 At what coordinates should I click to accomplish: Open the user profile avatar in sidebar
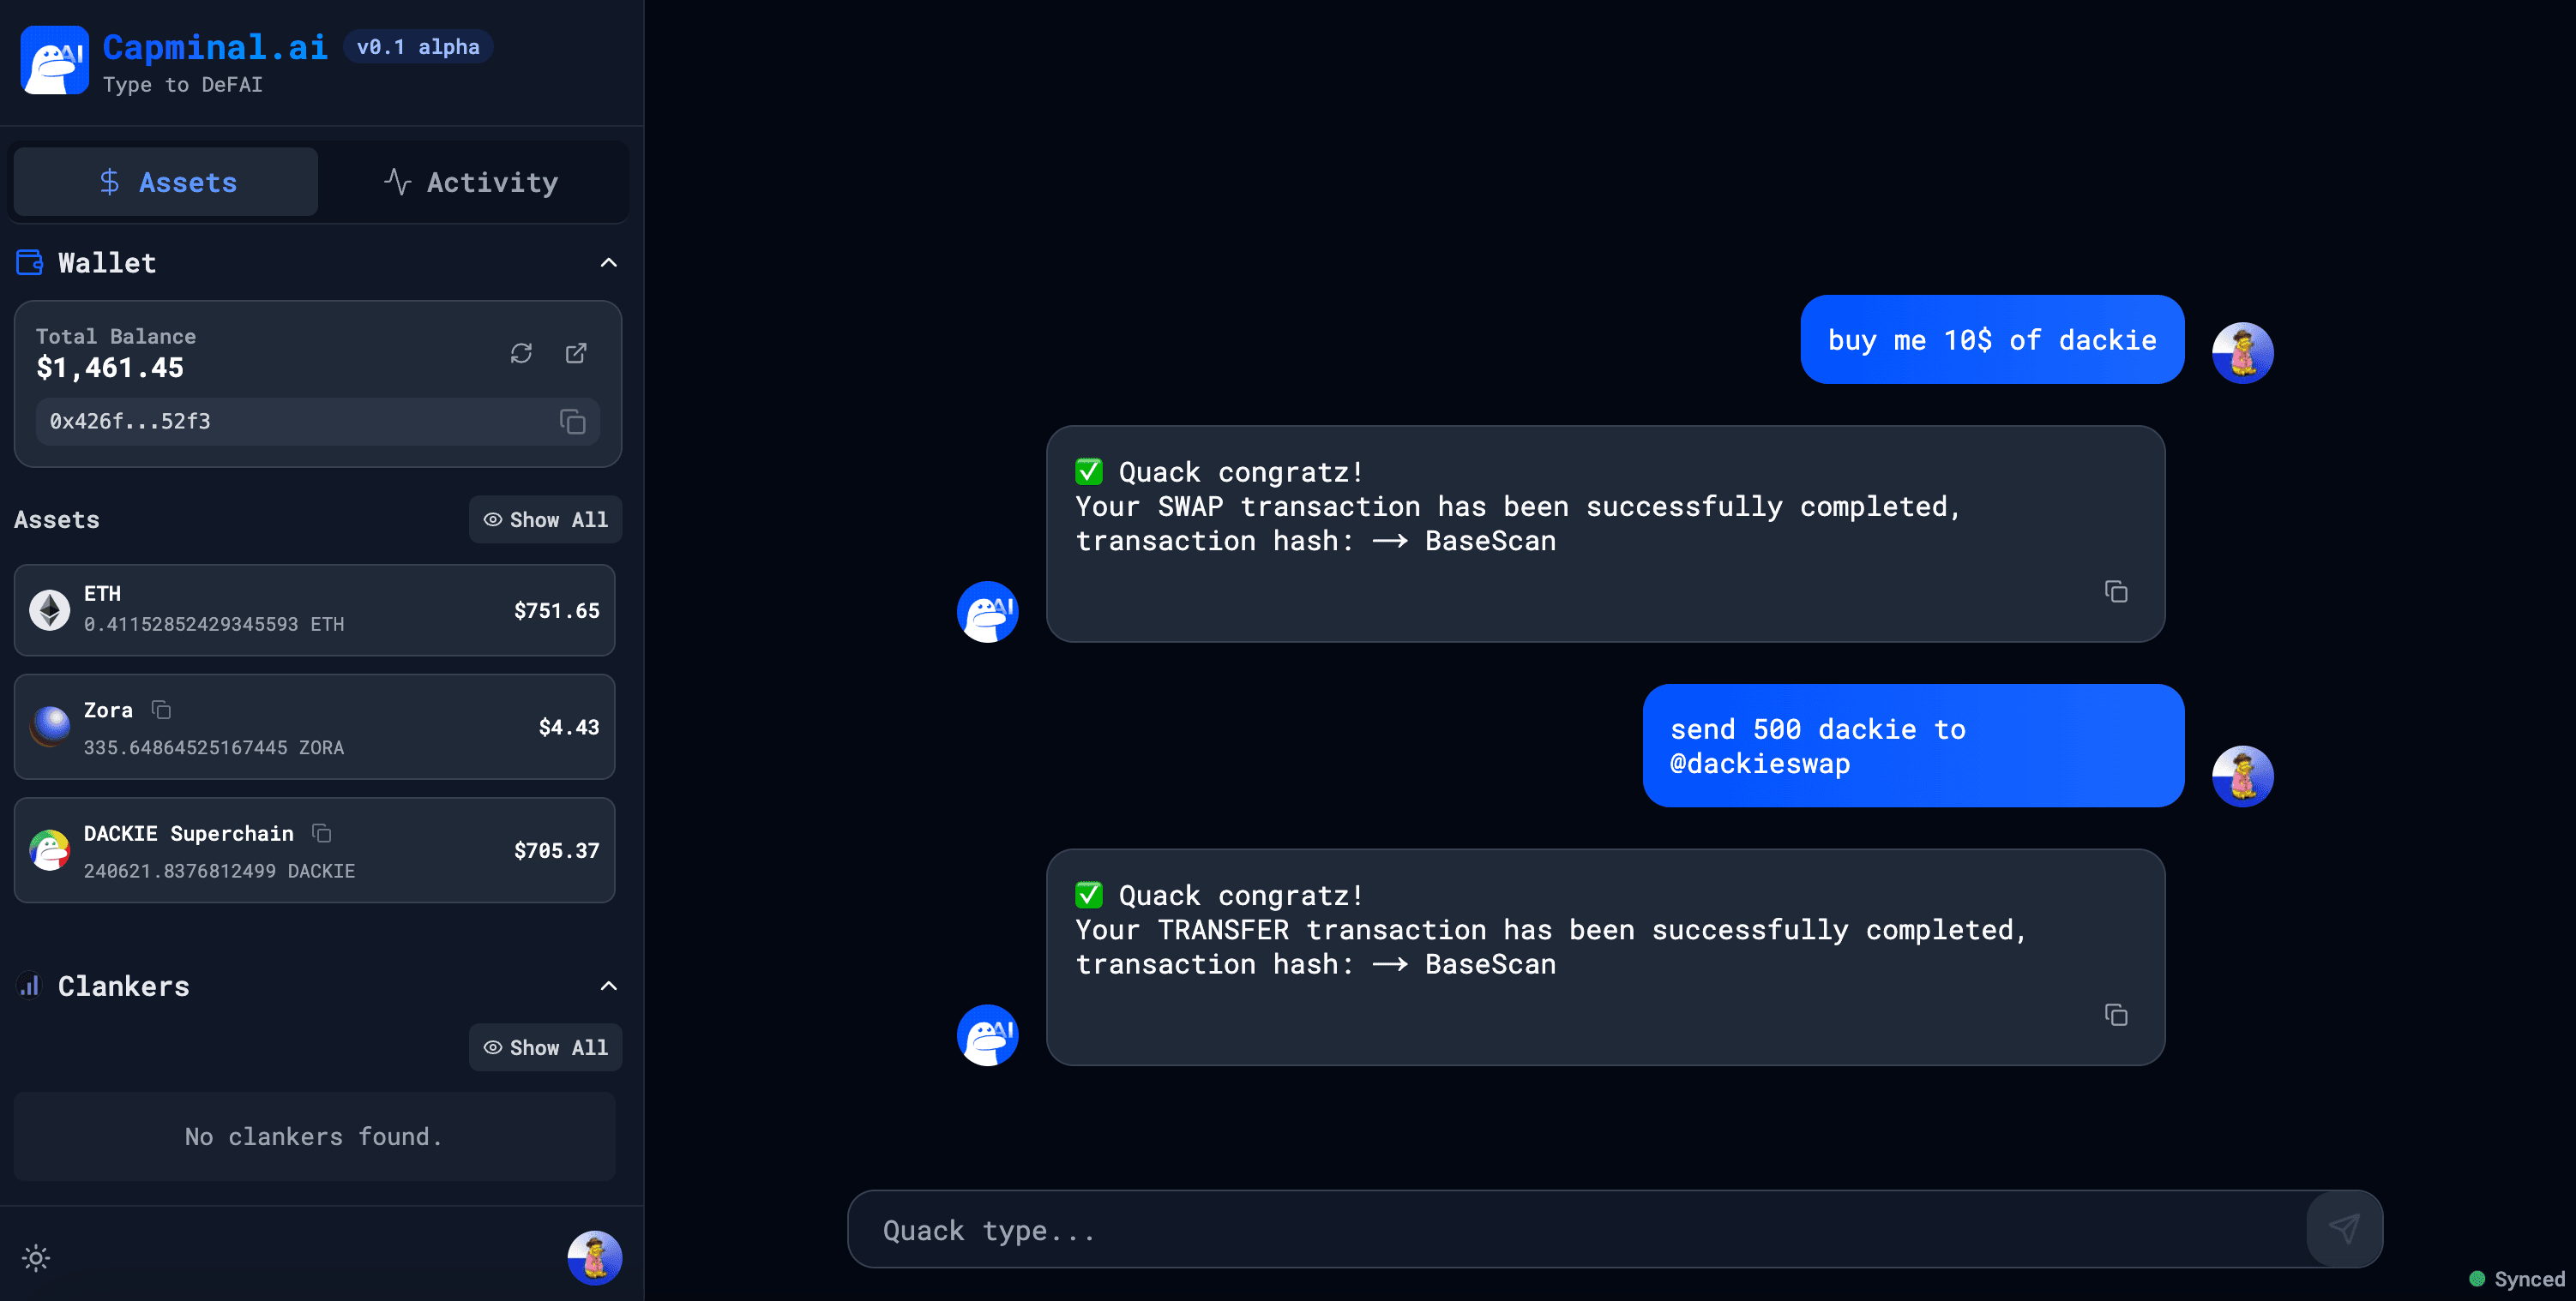(x=594, y=1257)
